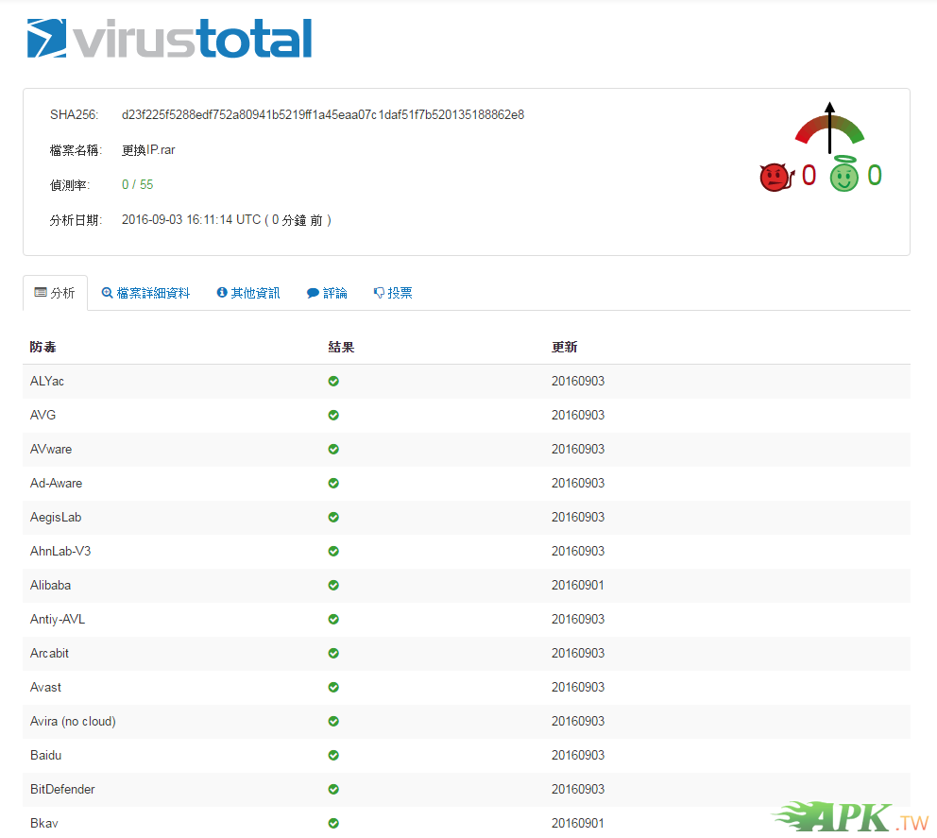This screenshot has width=937, height=838.
Task: Click the Alibaba antivirus name
Action: (50, 586)
